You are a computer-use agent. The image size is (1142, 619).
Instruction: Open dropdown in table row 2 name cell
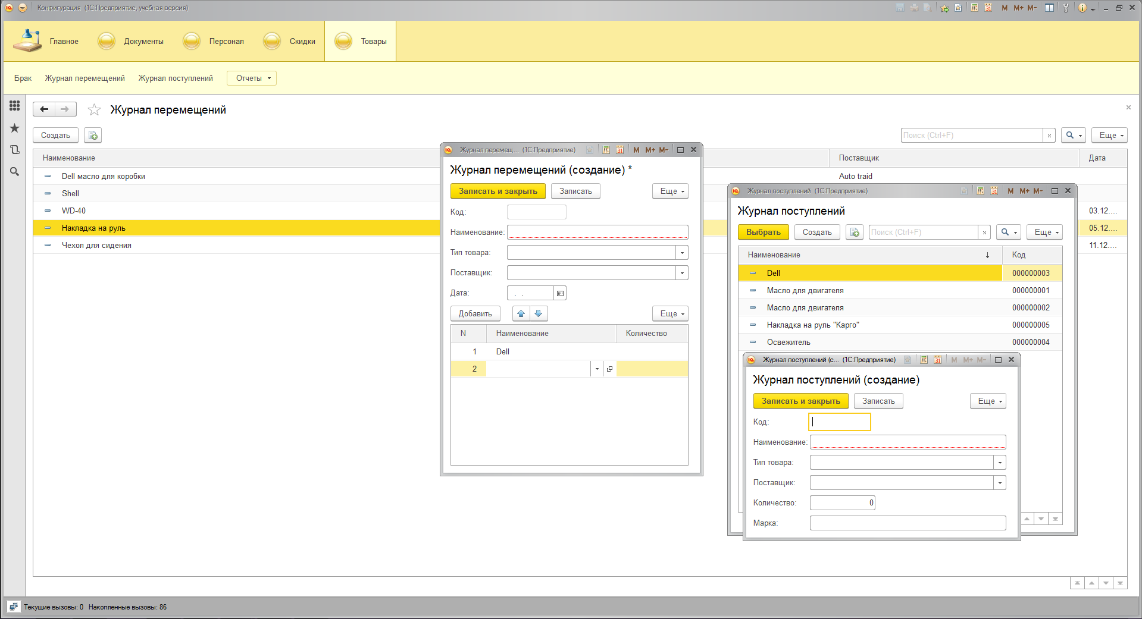[x=597, y=369]
